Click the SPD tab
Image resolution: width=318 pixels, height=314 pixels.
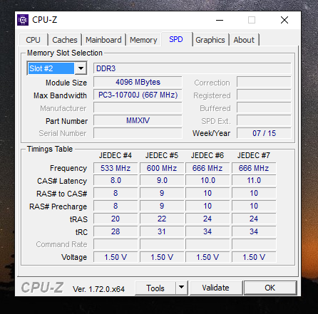pos(176,39)
